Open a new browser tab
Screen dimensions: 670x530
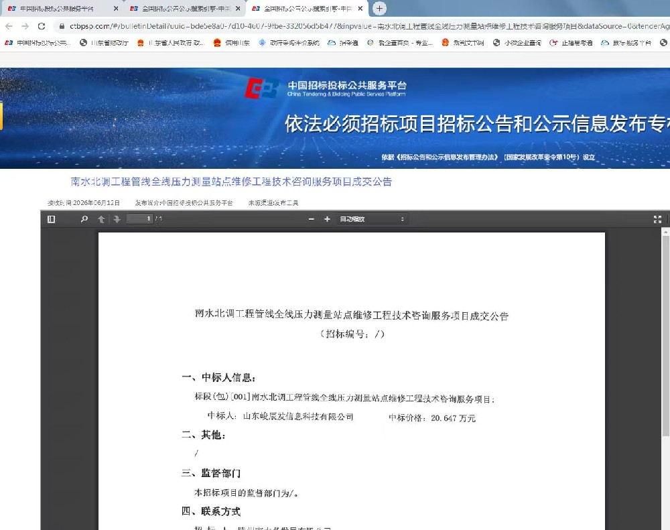click(379, 8)
